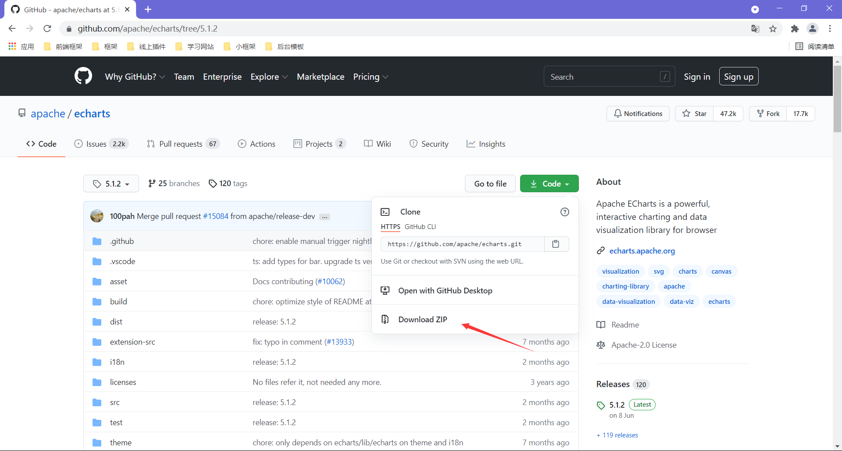
Task: Bookmark this page with the star icon
Action: click(x=773, y=28)
